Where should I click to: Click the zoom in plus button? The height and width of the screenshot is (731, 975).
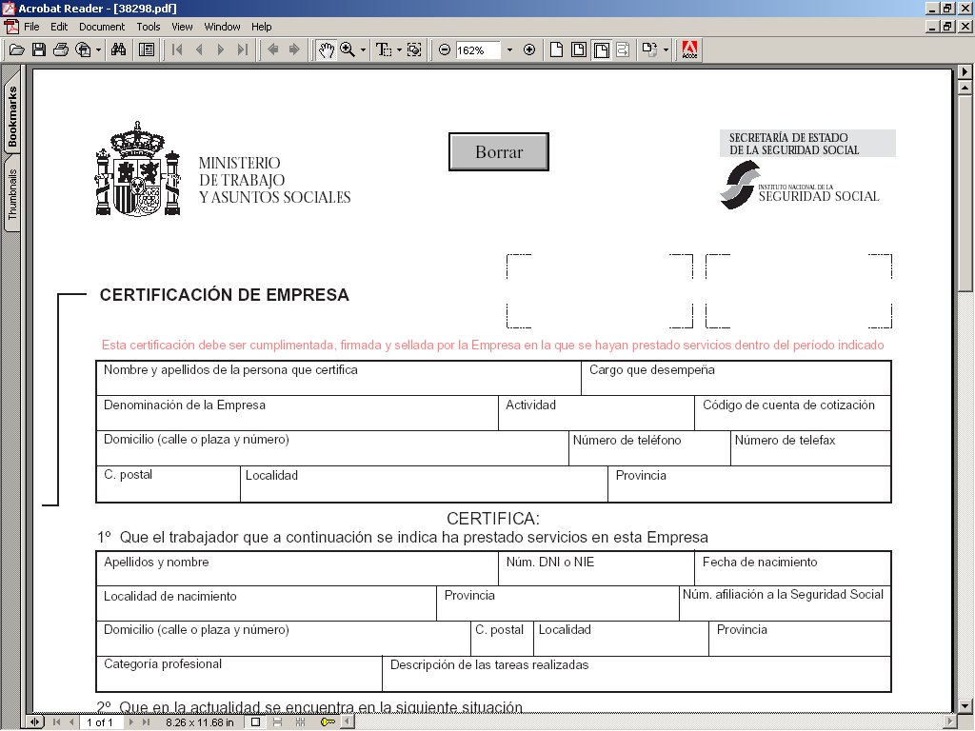(x=529, y=49)
